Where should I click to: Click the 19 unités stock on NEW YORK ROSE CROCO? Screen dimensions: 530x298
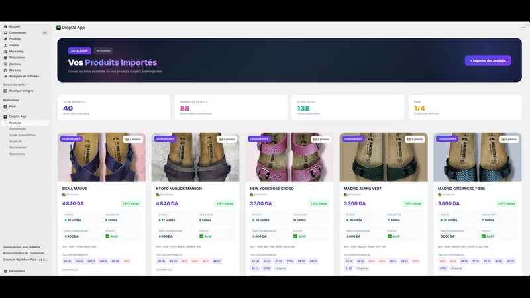tap(261, 220)
